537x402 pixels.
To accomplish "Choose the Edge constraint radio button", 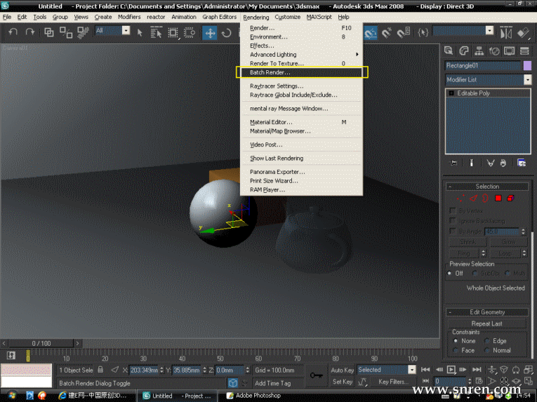I will tap(486, 341).
